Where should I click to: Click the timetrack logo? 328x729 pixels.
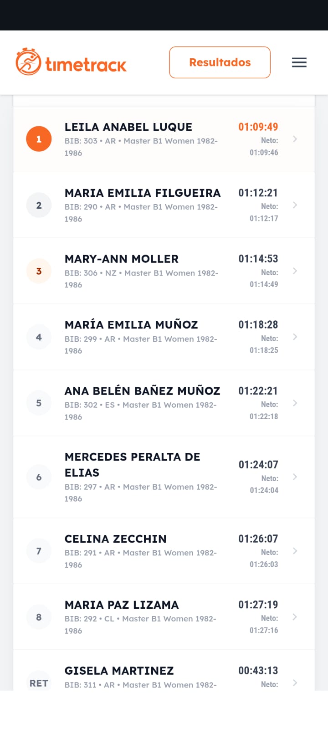[x=71, y=62]
